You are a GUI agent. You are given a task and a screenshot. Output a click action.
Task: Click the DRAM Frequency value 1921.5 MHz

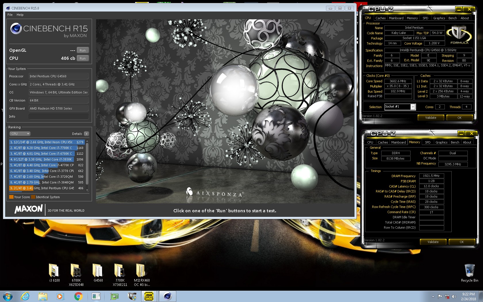(431, 176)
